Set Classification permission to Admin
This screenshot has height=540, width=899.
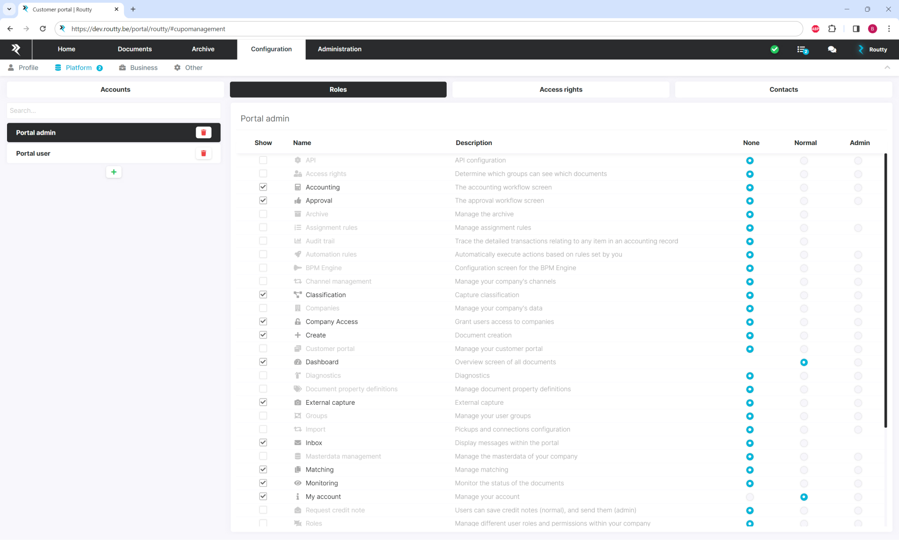tap(858, 295)
